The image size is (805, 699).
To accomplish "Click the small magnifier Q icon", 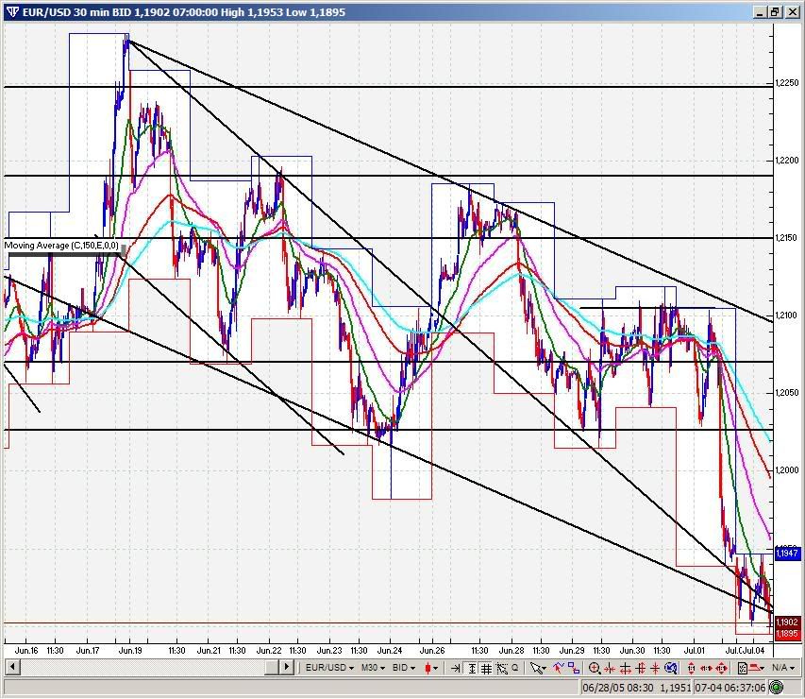I will [x=514, y=668].
